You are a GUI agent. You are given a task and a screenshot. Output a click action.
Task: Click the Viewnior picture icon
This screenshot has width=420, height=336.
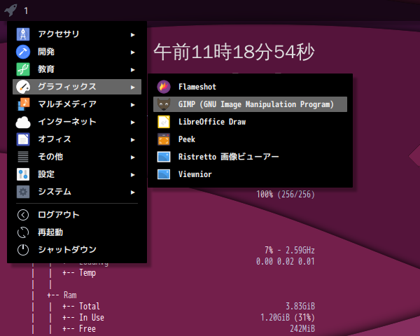pos(164,174)
